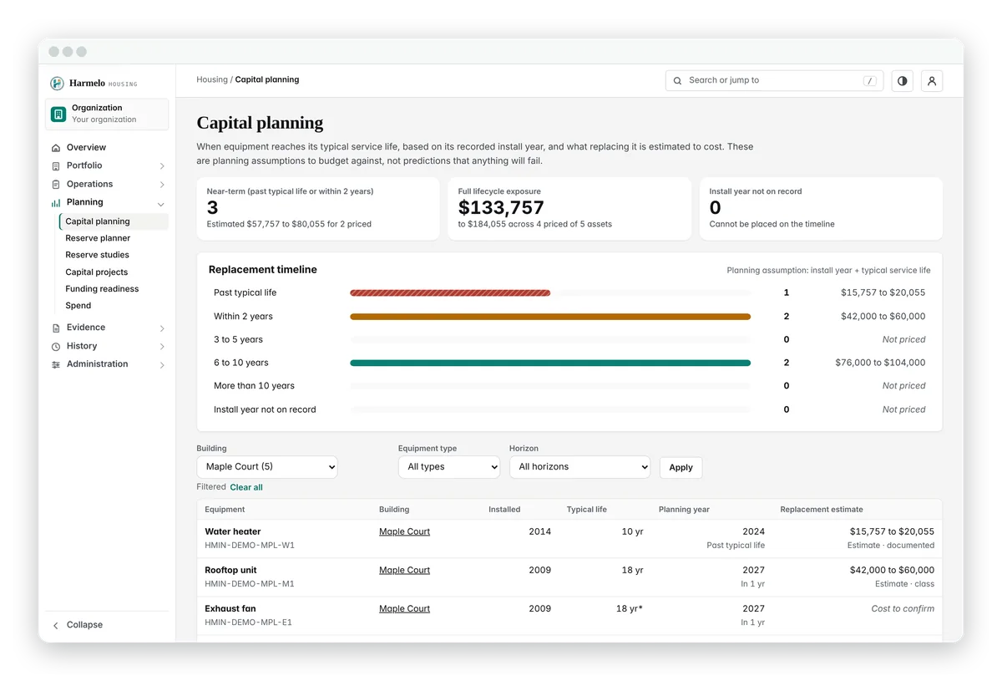Expand the Administration section chevron

(162, 365)
